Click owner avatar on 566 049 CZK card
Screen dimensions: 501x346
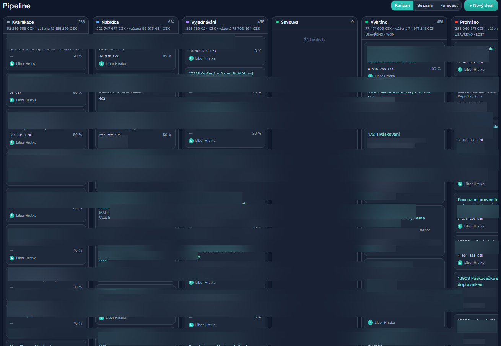[x=12, y=143]
